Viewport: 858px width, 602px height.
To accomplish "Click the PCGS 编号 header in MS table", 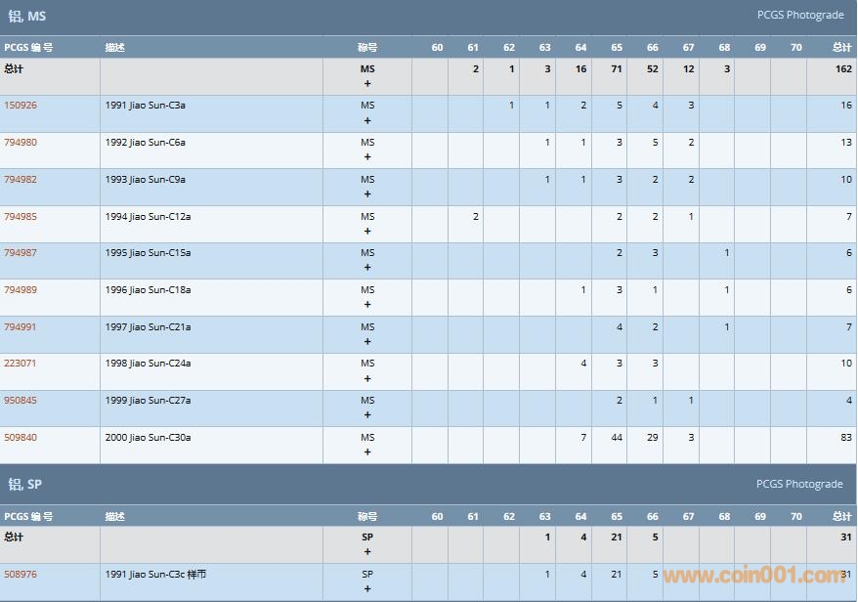I will pyautogui.click(x=28, y=48).
